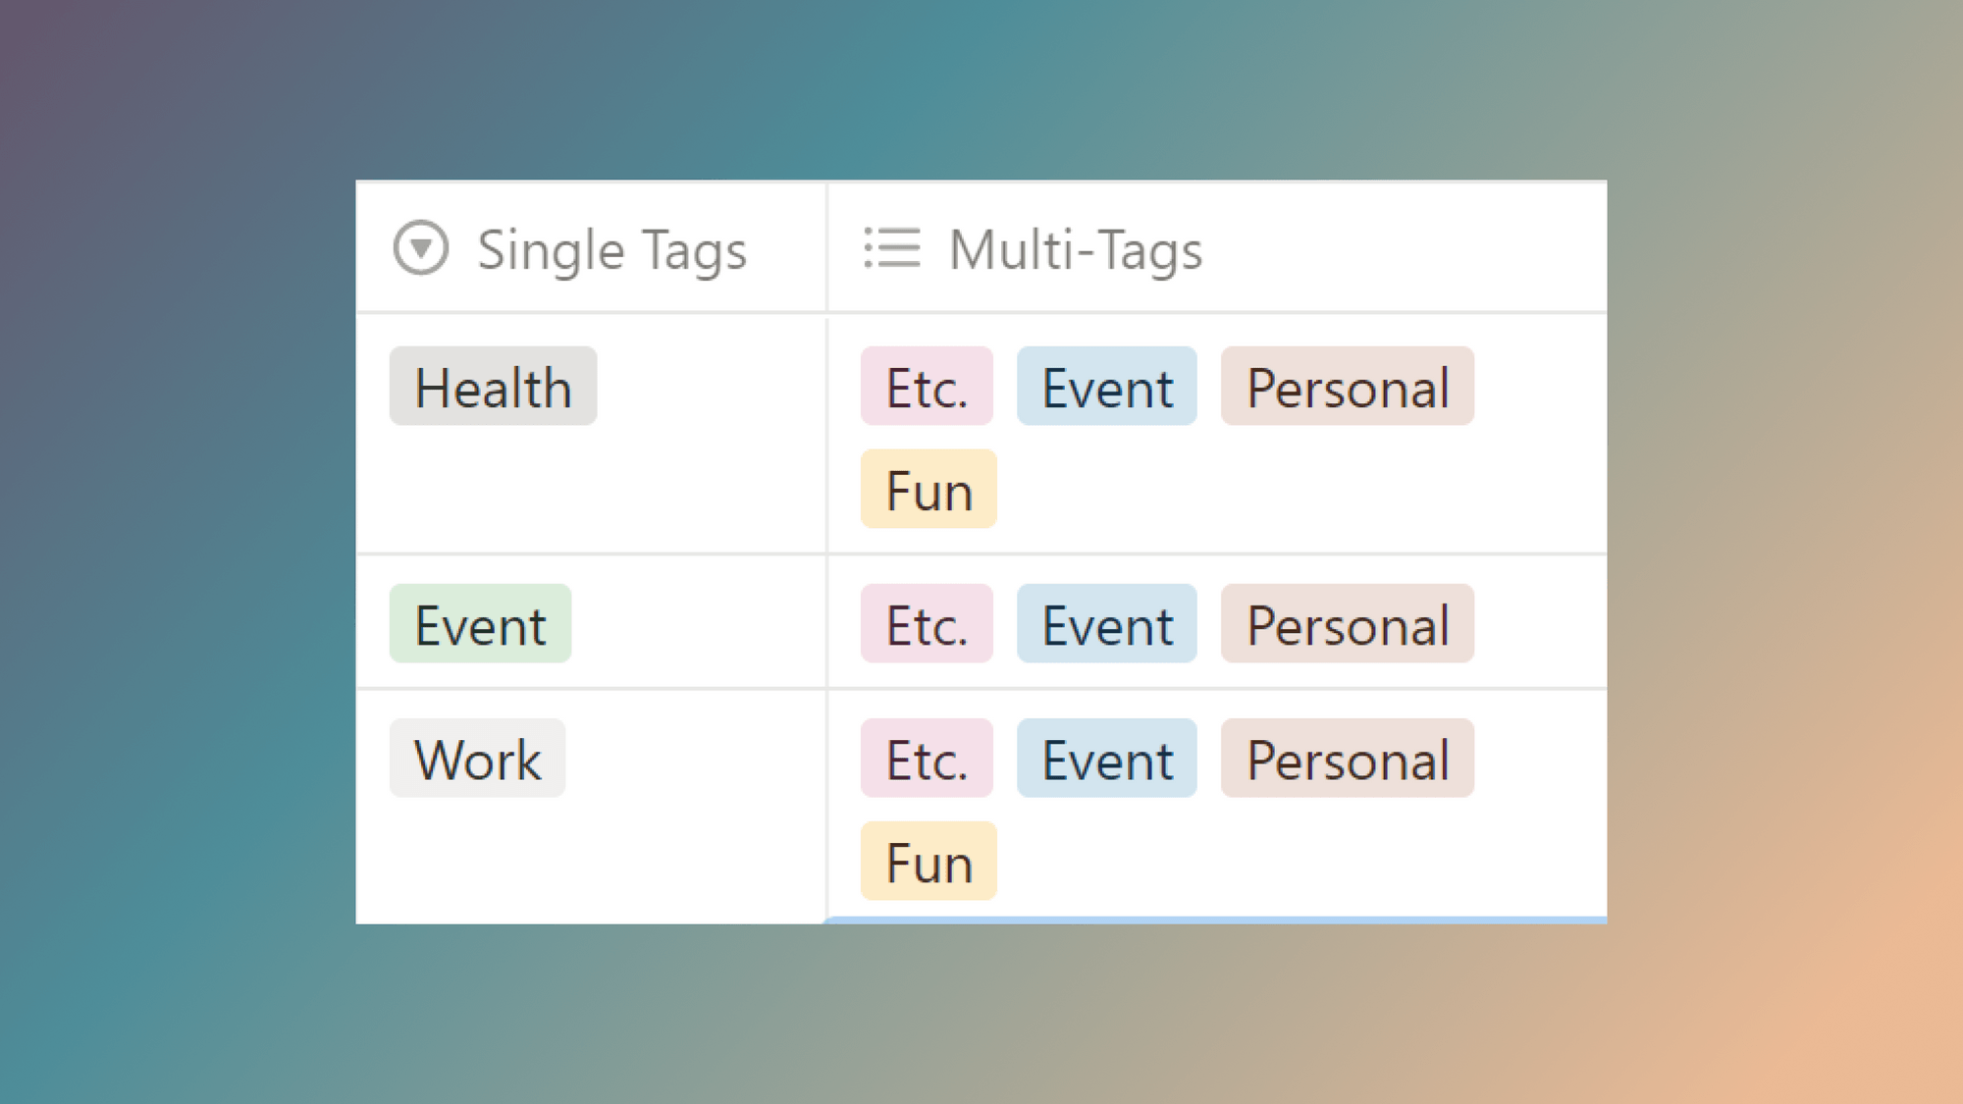Select the gray Work tag pill
The width and height of the screenshot is (1963, 1104).
click(x=477, y=759)
